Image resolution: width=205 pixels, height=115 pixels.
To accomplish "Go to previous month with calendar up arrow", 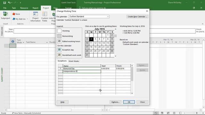I will click(115, 29).
